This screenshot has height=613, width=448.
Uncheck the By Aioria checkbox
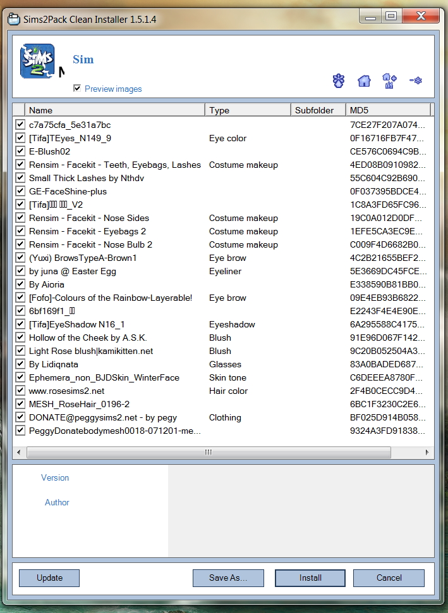click(20, 284)
